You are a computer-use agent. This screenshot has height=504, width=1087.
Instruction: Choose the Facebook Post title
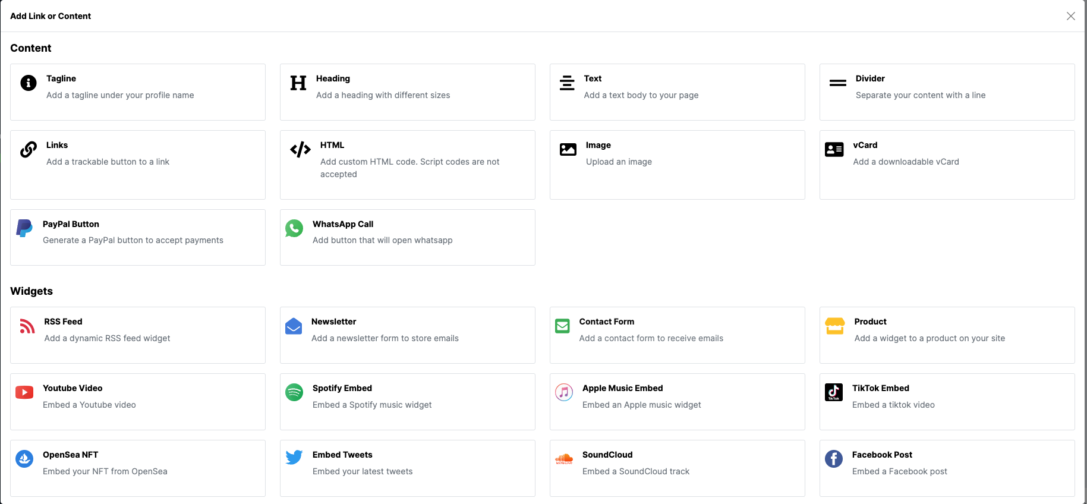(882, 455)
